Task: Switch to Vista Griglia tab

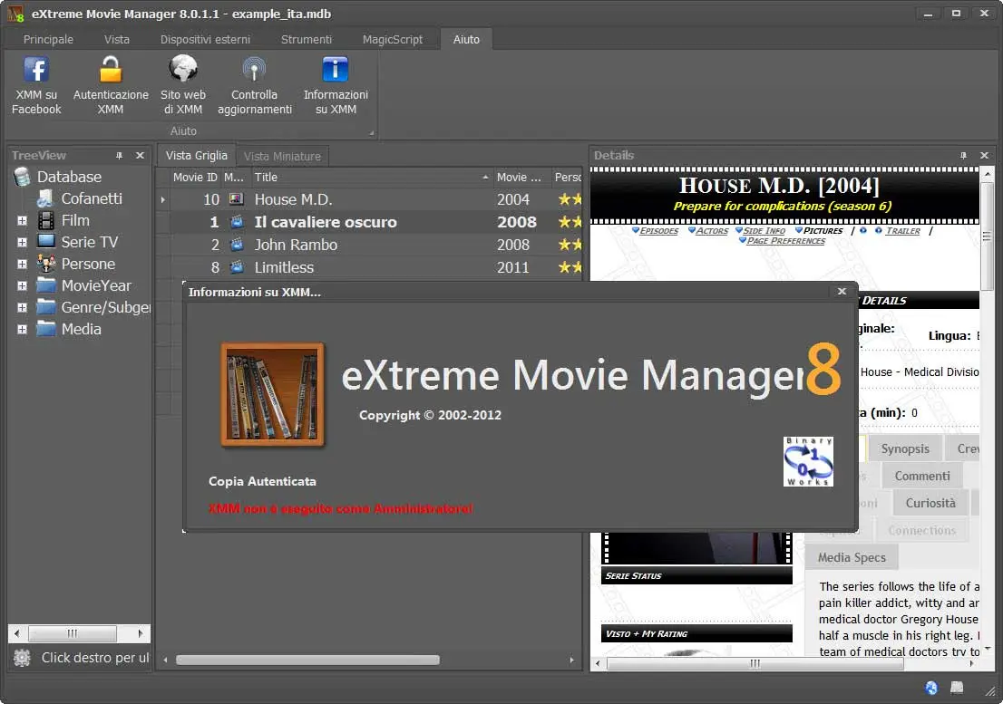Action: click(197, 155)
